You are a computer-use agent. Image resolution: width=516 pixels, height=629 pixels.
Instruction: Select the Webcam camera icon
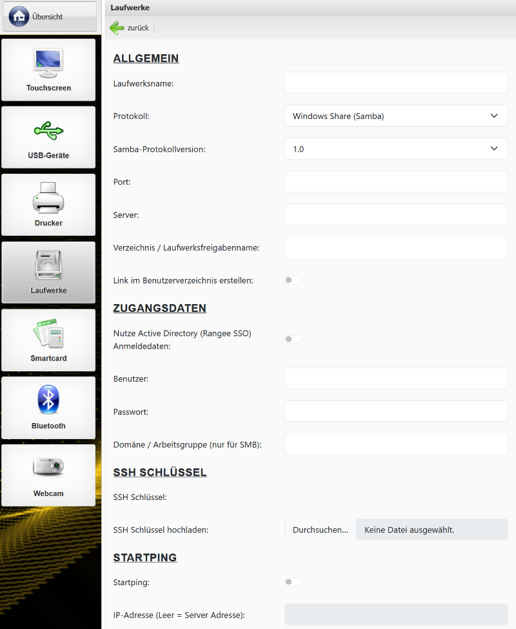[48, 468]
